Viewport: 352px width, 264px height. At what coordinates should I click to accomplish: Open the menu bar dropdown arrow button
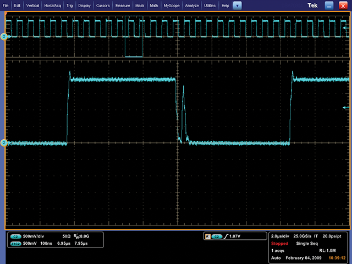237,5
